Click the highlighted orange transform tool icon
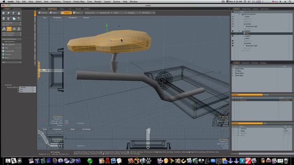The height and width of the screenshot is (165, 294). 9,29
